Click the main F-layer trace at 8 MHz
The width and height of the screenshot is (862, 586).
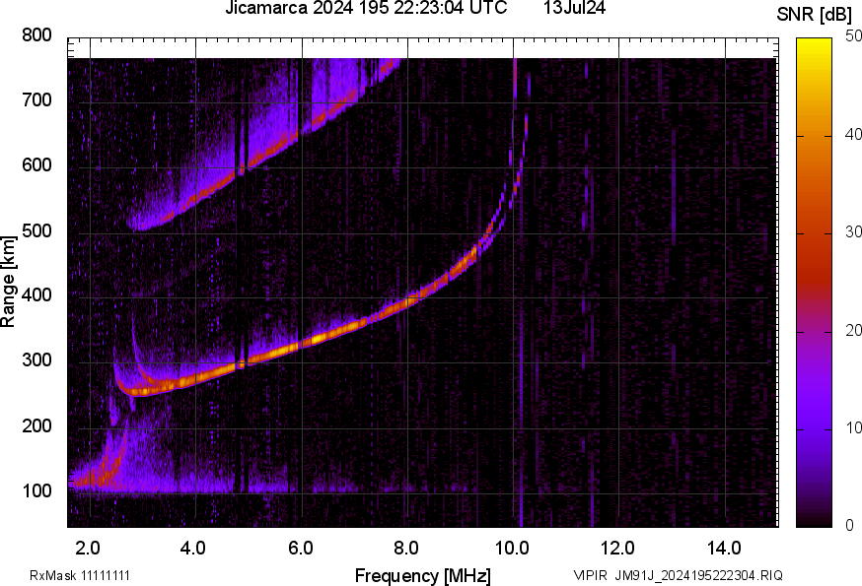[407, 301]
